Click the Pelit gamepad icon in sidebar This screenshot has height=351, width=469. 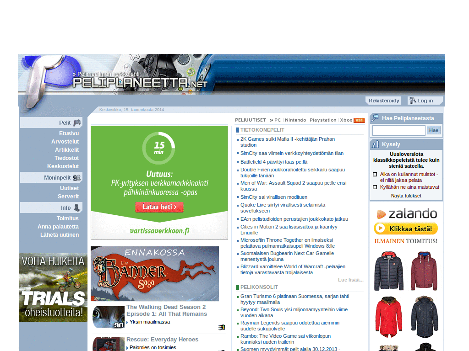pos(77,122)
